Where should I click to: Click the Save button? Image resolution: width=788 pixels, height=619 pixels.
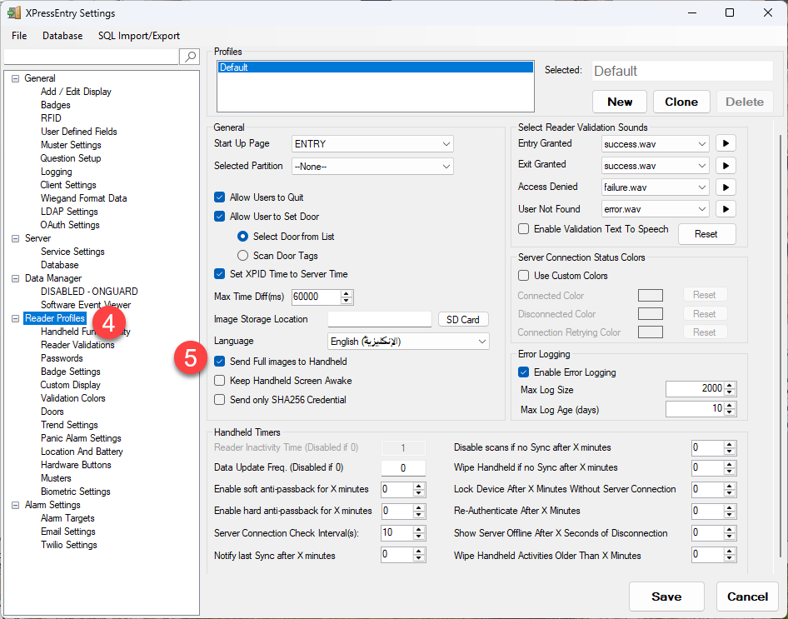(666, 597)
